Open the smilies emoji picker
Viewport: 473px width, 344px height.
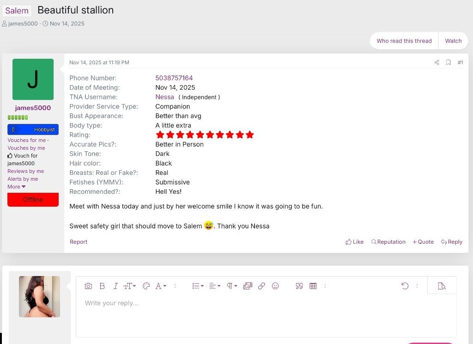pyautogui.click(x=275, y=286)
